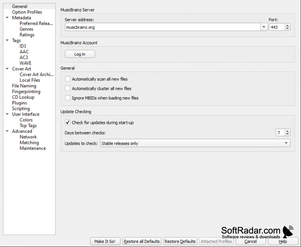
Task: Open the Updates to check dropdown
Action: tap(195, 143)
